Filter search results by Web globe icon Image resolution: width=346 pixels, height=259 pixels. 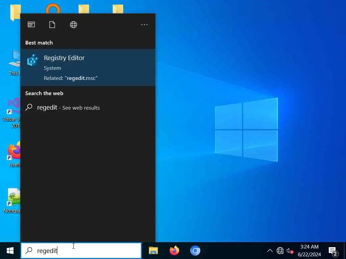tap(73, 24)
